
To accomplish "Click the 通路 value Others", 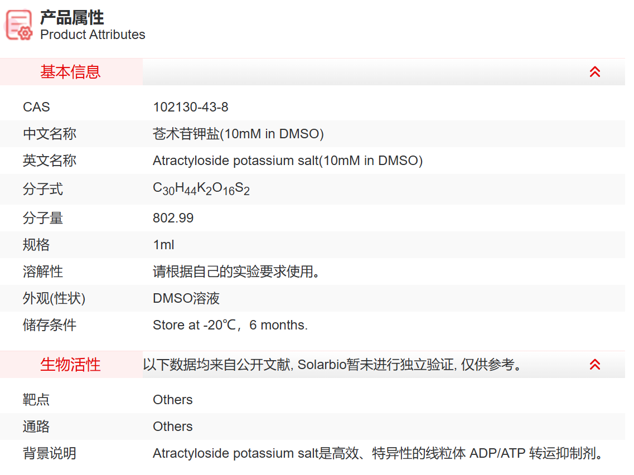I will coord(172,426).
